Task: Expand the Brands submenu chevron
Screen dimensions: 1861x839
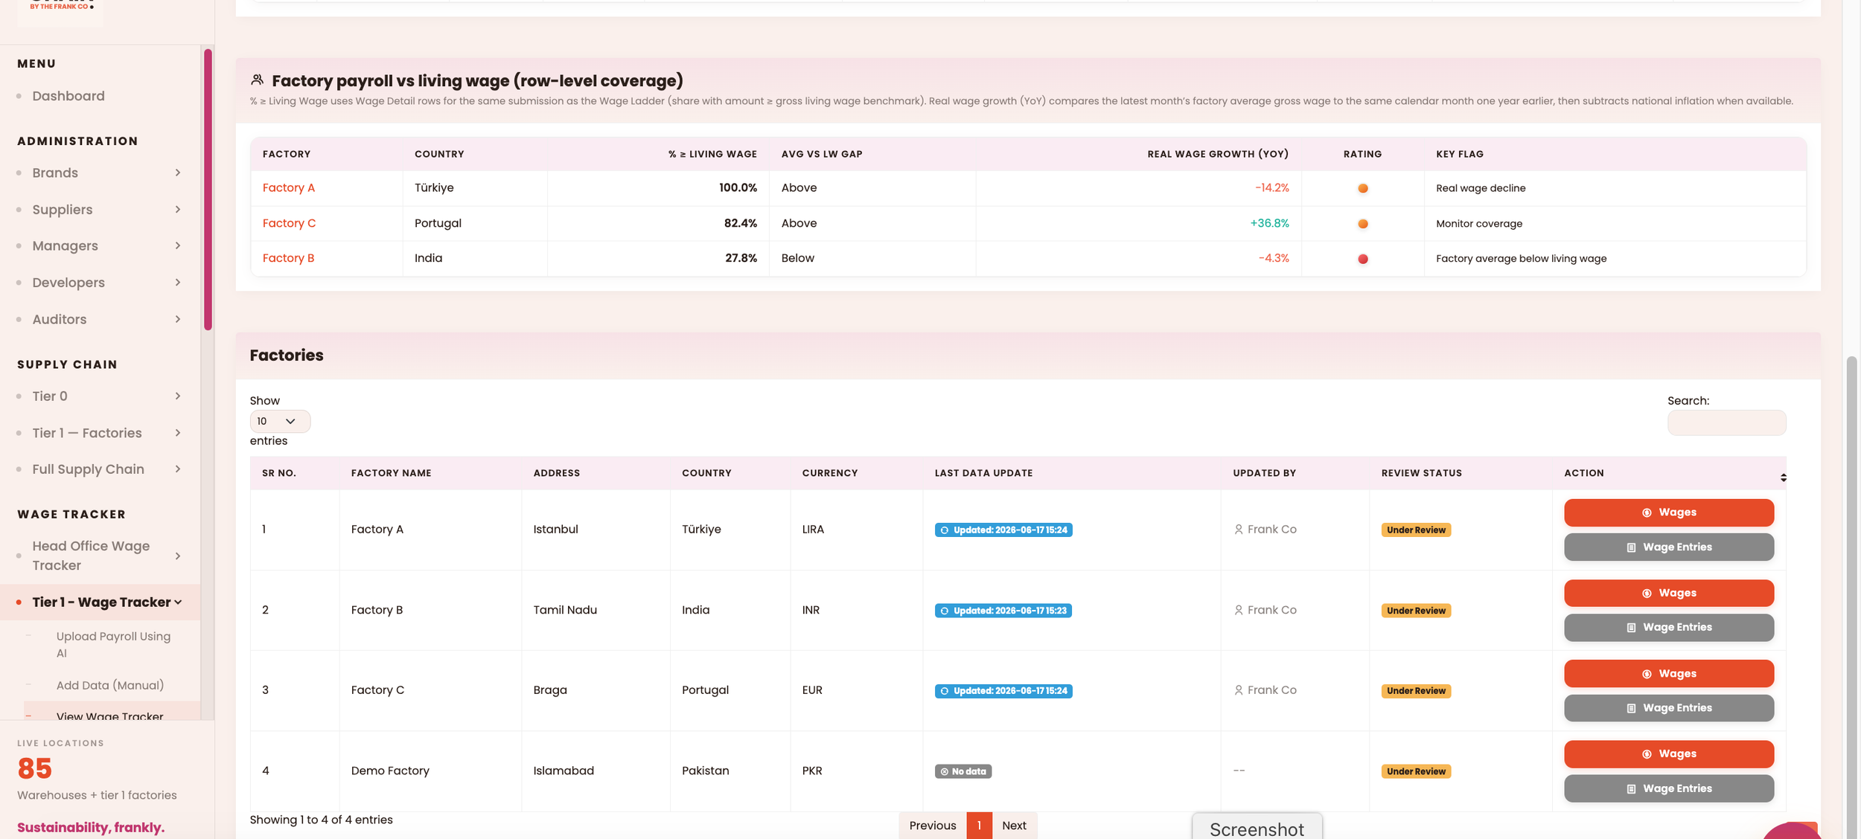Action: (178, 173)
